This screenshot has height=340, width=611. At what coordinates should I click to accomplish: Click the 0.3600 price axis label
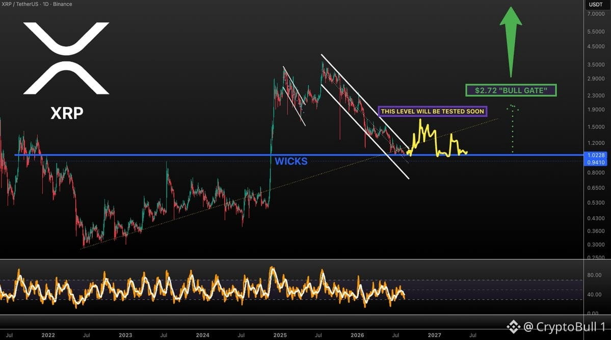point(596,231)
